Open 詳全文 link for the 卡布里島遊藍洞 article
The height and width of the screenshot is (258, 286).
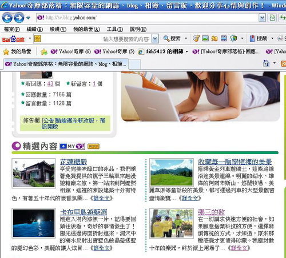[x=101, y=248]
